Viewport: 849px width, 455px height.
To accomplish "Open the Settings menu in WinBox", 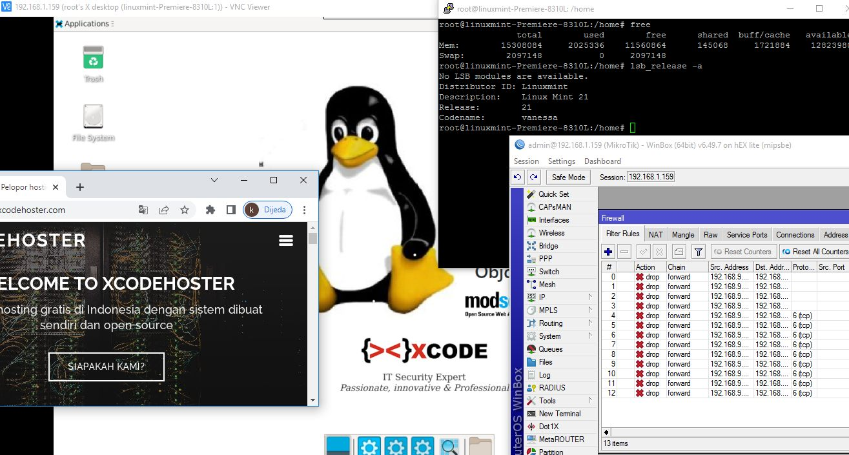I will pyautogui.click(x=561, y=161).
